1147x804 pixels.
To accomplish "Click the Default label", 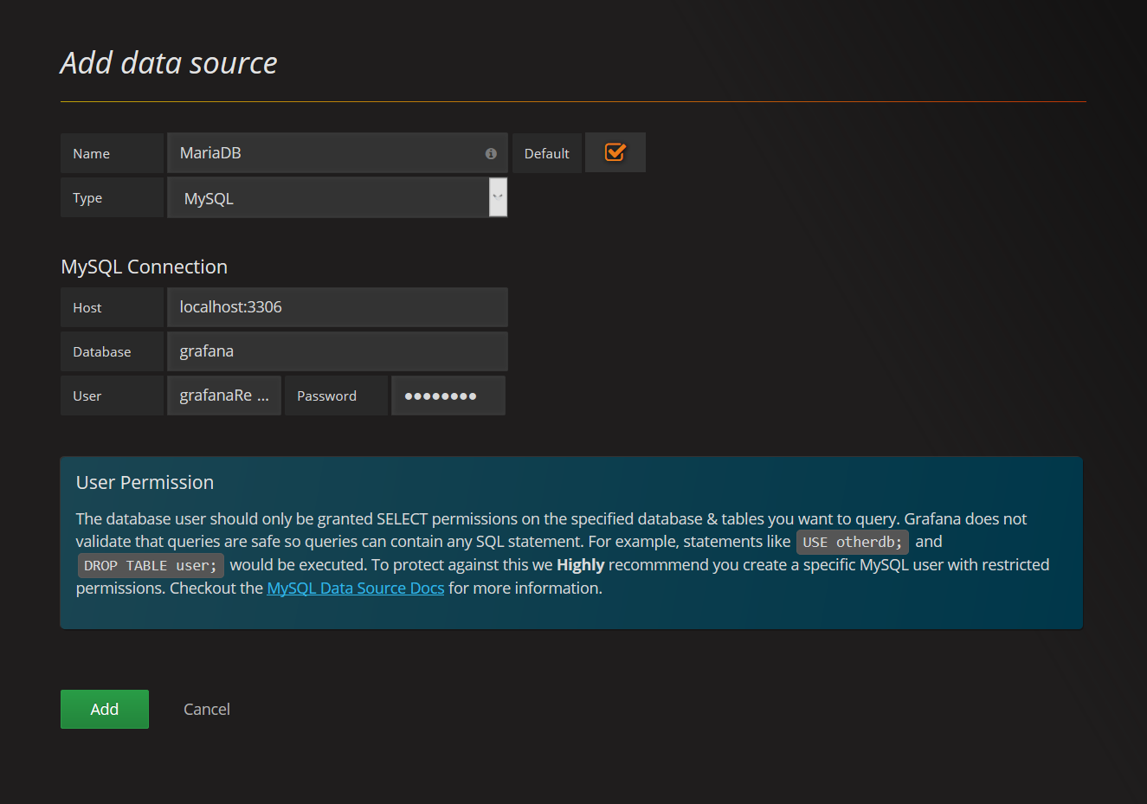I will (x=547, y=153).
